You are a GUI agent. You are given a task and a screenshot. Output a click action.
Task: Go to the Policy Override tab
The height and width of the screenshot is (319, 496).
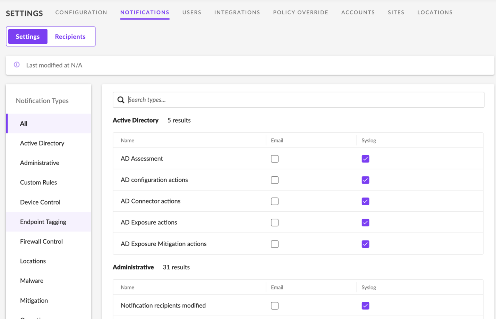point(300,12)
